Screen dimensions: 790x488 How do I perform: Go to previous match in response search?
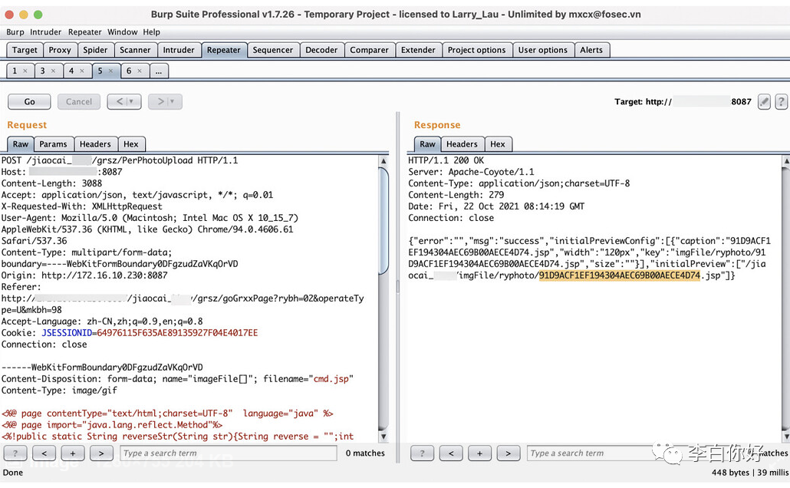[x=451, y=453]
